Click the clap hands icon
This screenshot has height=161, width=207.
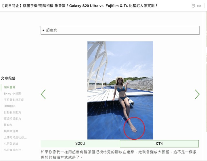pos(193,6)
